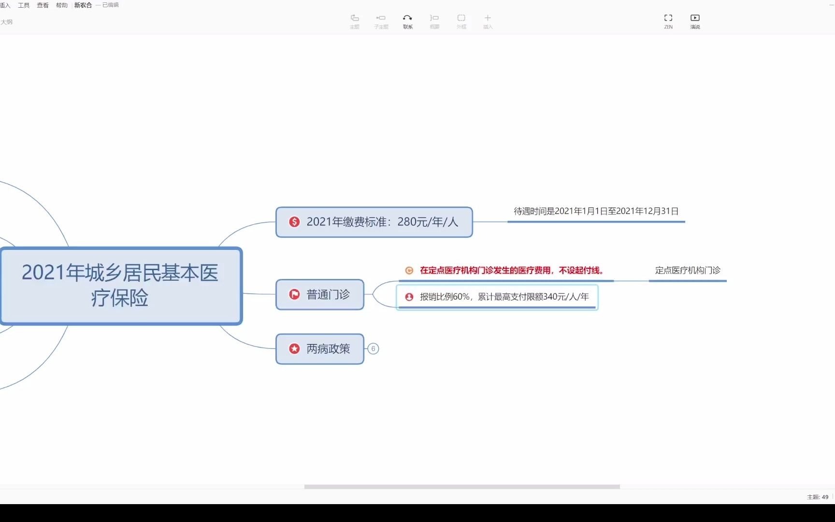Open the 工具 menu
This screenshot has width=835, height=522.
click(x=24, y=5)
